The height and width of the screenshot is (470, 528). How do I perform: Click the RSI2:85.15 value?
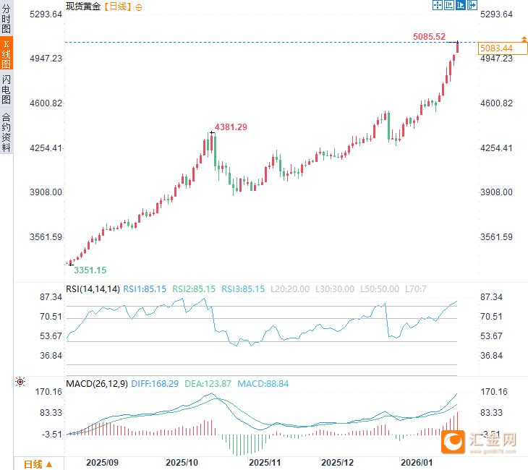[x=194, y=289]
